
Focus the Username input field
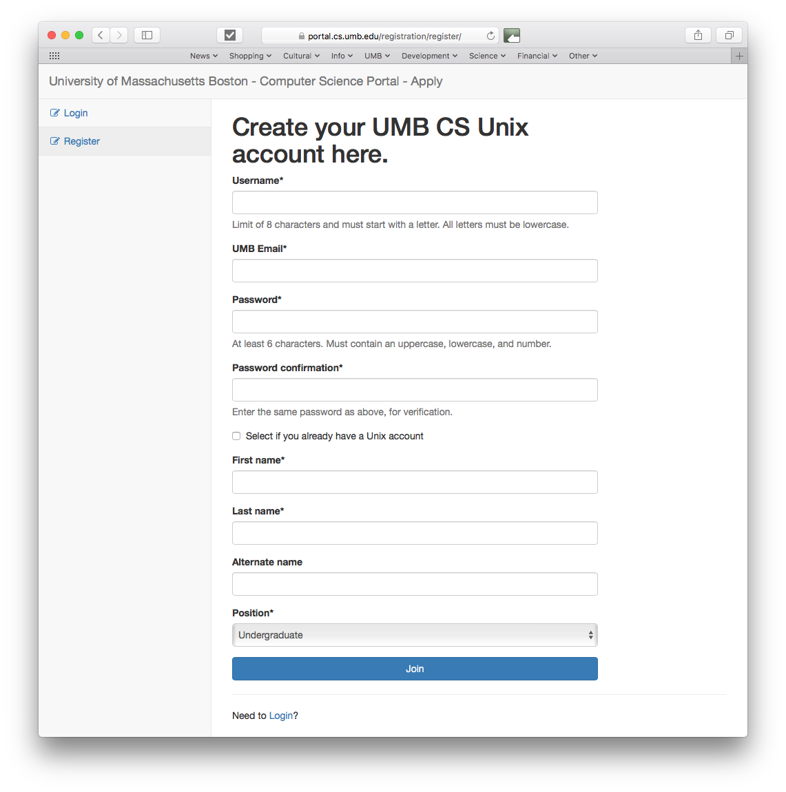415,202
